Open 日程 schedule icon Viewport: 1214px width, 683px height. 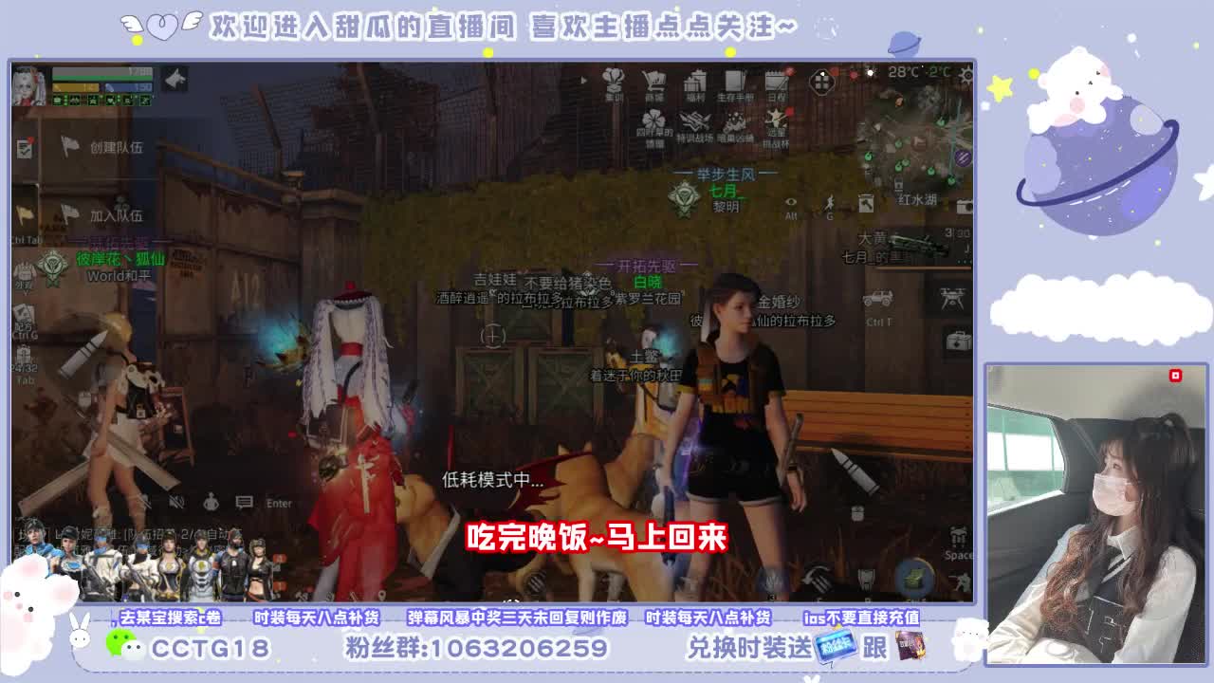(x=777, y=83)
